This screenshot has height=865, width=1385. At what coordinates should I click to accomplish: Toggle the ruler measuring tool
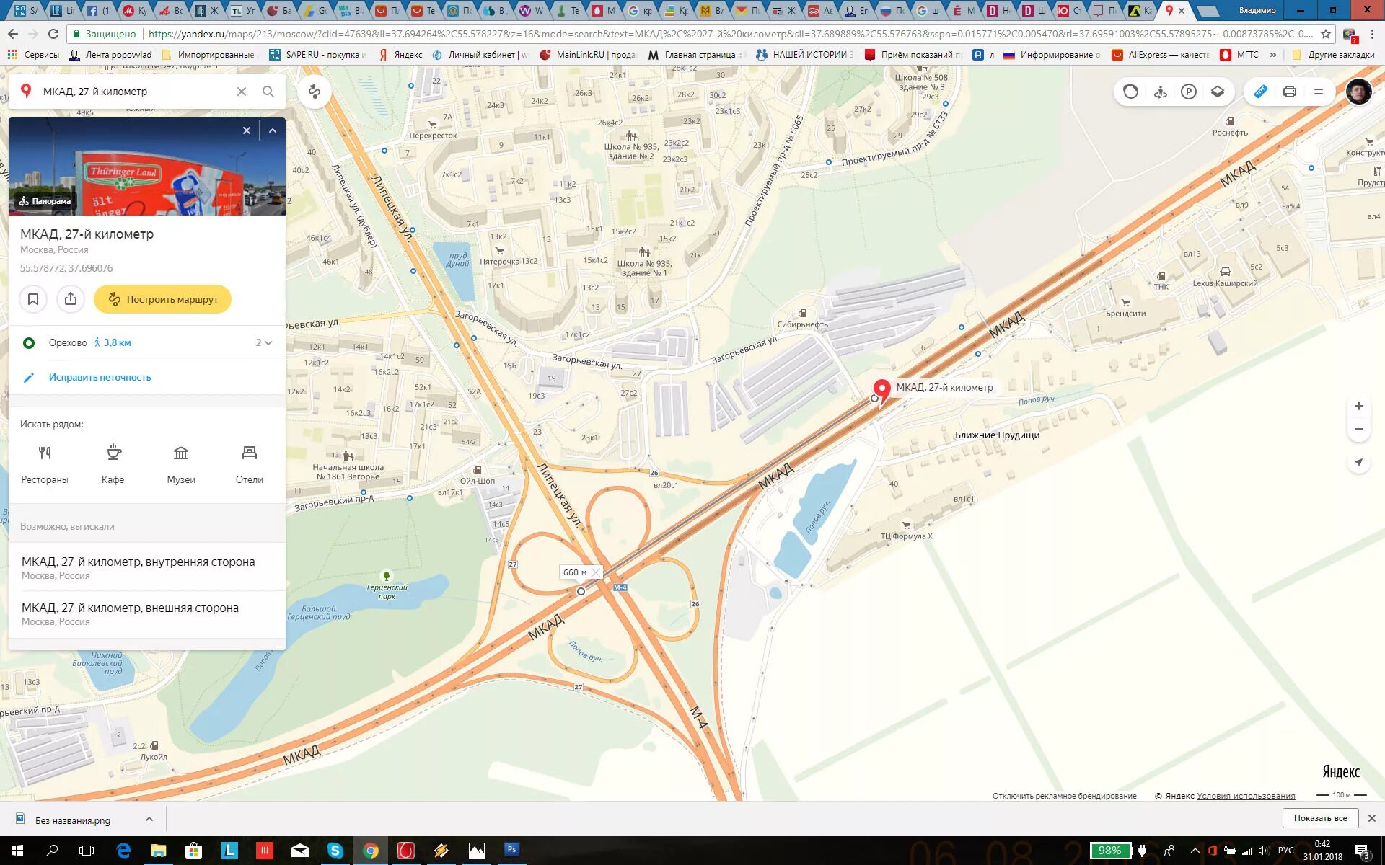1260,92
